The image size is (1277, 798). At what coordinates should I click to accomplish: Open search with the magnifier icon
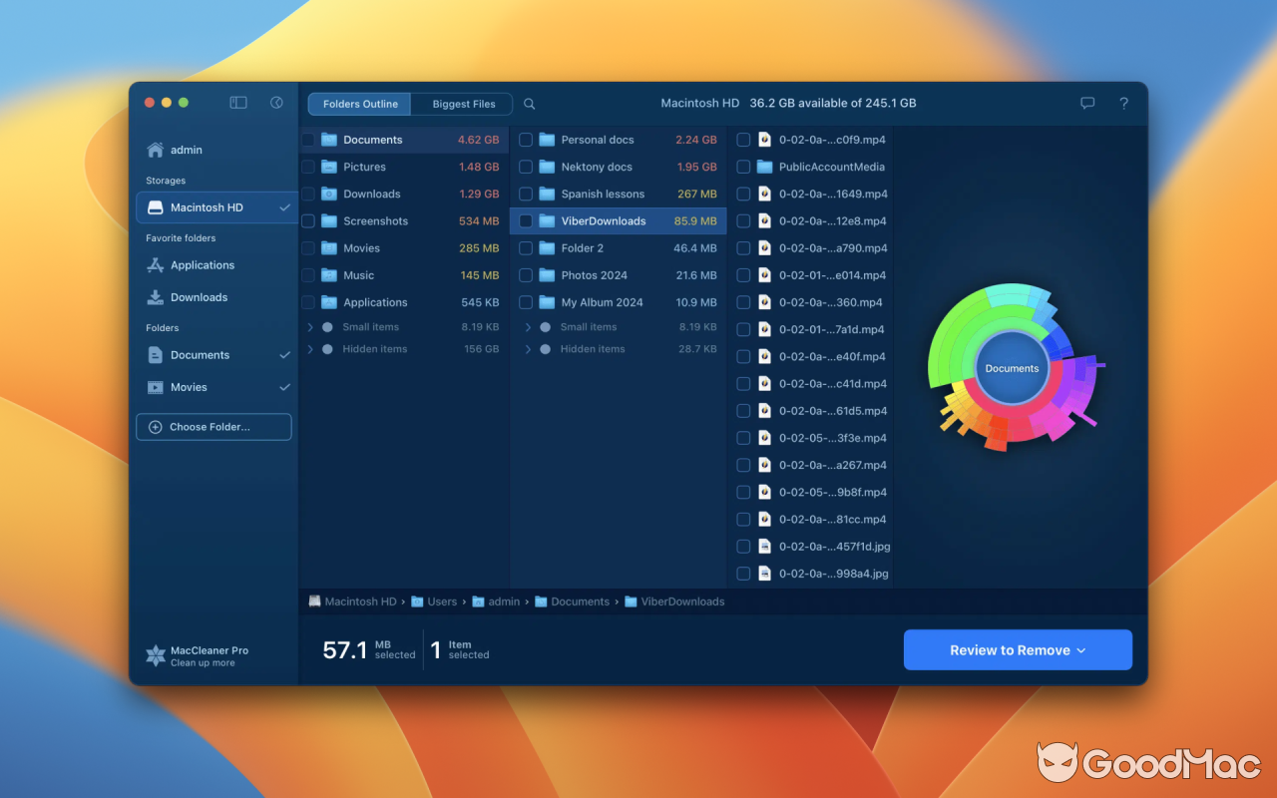click(529, 103)
